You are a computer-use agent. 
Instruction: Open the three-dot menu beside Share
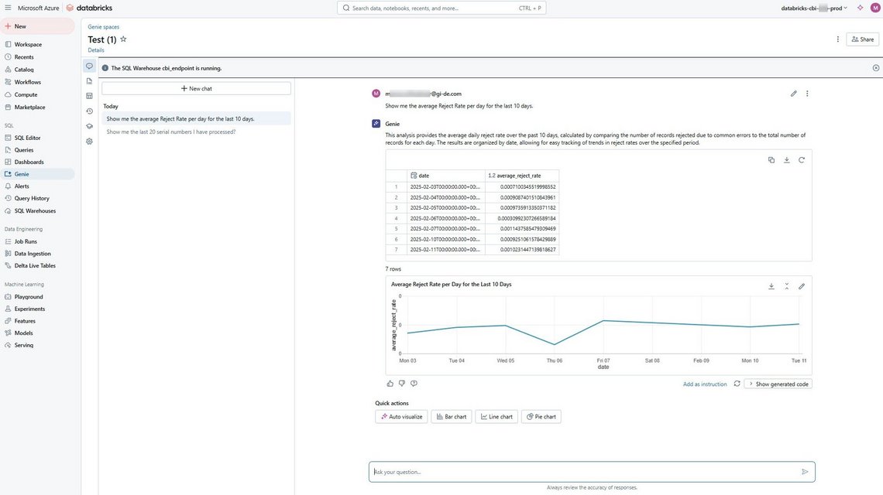(837, 39)
